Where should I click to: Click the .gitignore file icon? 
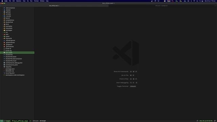(4, 44)
